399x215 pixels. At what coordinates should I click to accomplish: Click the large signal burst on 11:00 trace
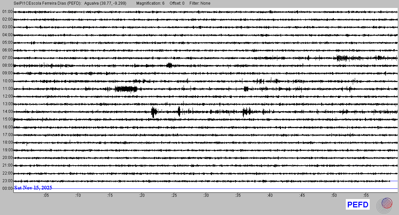pyautogui.click(x=126, y=89)
